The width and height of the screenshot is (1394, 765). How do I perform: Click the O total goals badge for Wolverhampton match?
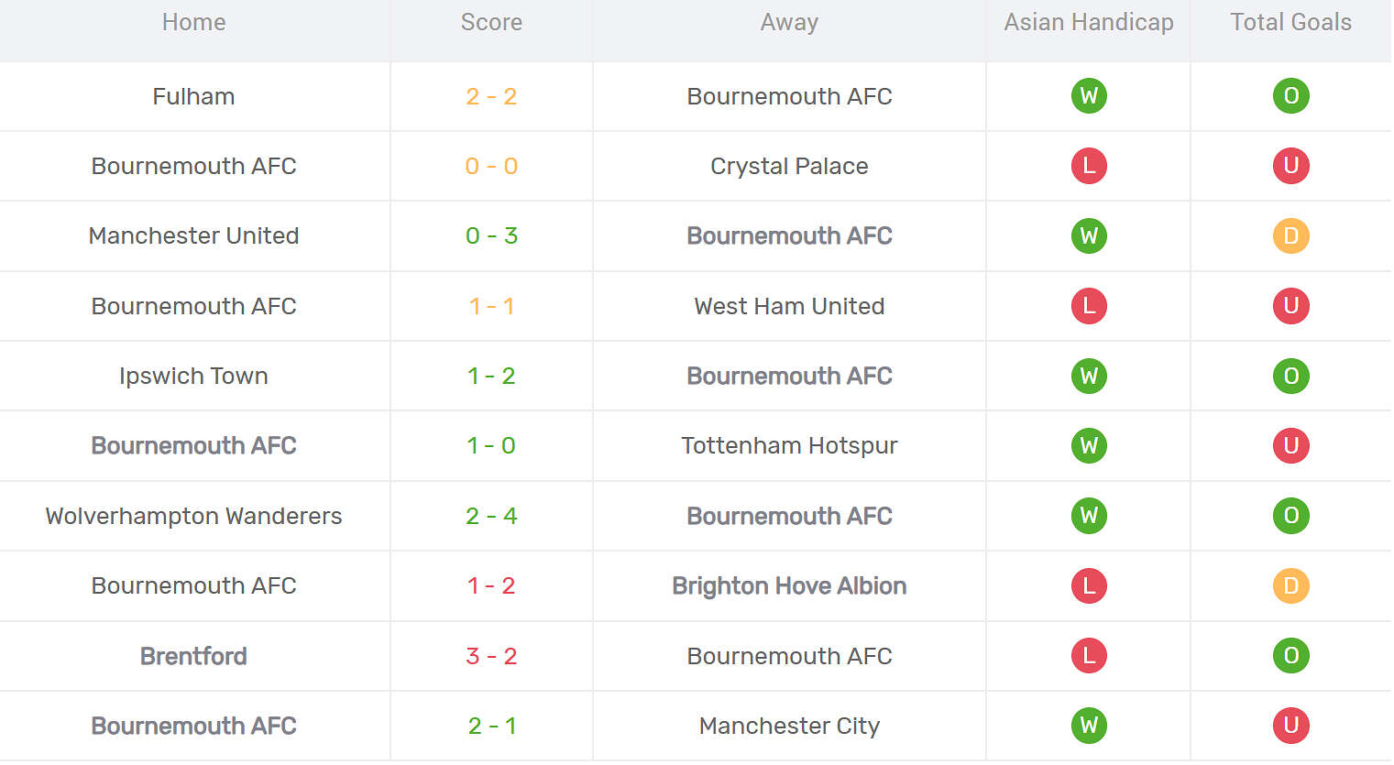pyautogui.click(x=1290, y=516)
